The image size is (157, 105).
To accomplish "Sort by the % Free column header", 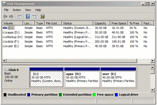I will click(x=135, y=23).
